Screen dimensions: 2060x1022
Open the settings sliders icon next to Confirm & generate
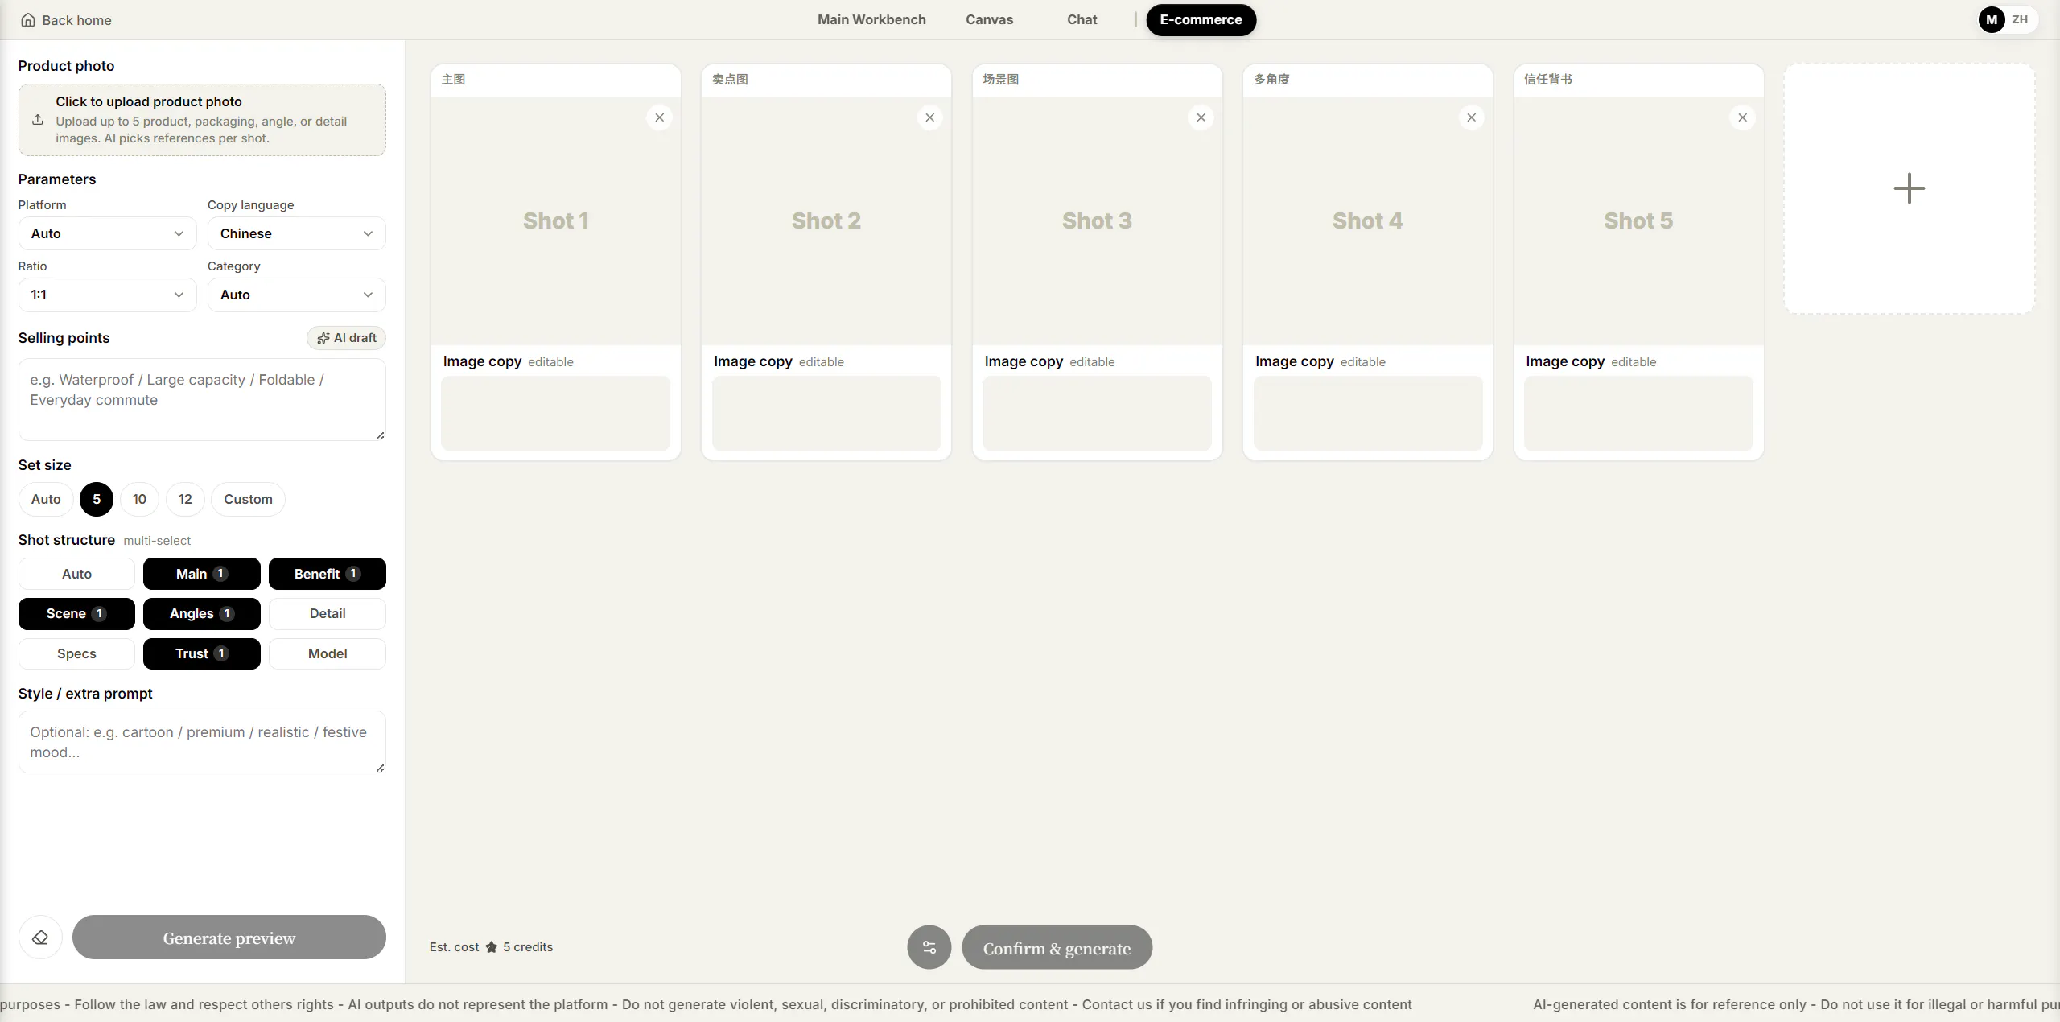(929, 947)
